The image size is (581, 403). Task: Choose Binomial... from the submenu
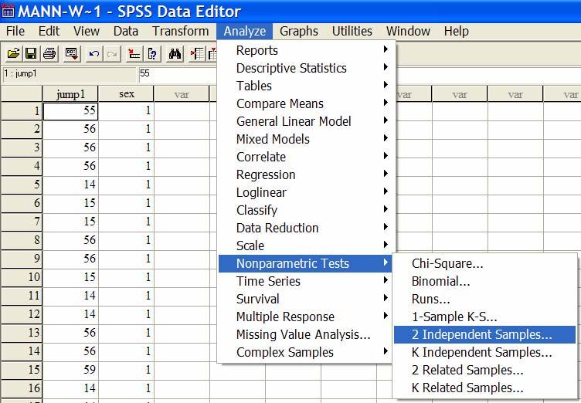[x=484, y=281]
